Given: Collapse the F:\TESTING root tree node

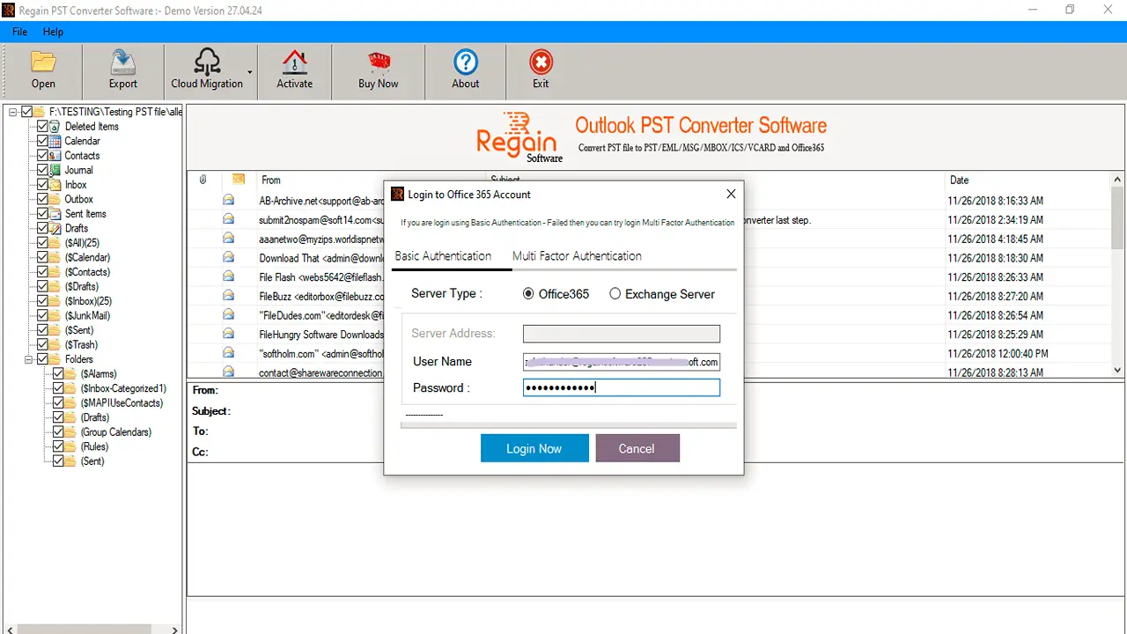Looking at the screenshot, I should [x=13, y=112].
